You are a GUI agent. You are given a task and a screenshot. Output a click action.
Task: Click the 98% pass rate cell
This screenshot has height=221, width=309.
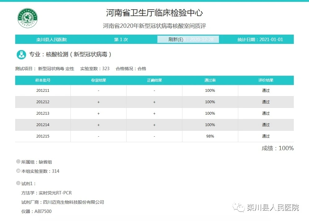tap(210, 136)
